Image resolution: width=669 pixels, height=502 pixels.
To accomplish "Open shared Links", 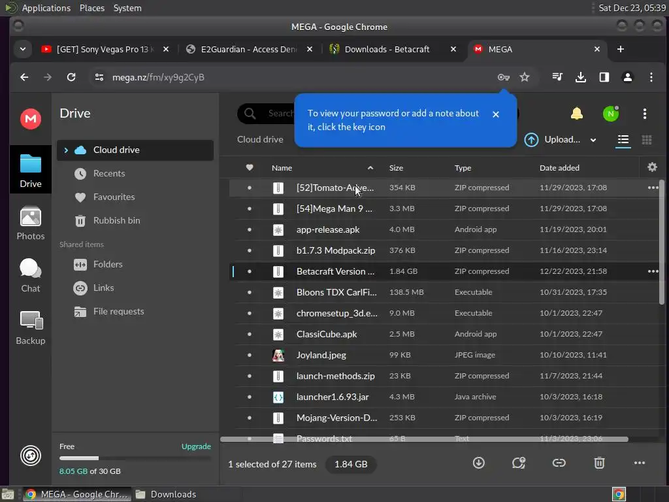I will click(x=135, y=288).
